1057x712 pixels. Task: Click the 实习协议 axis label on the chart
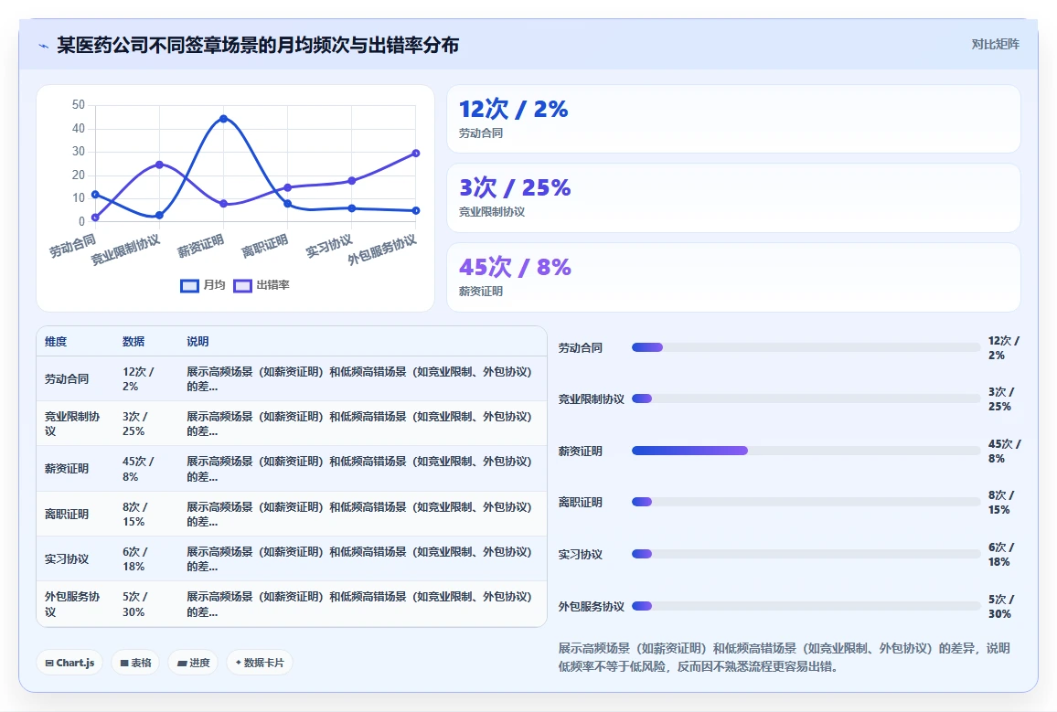tap(329, 246)
